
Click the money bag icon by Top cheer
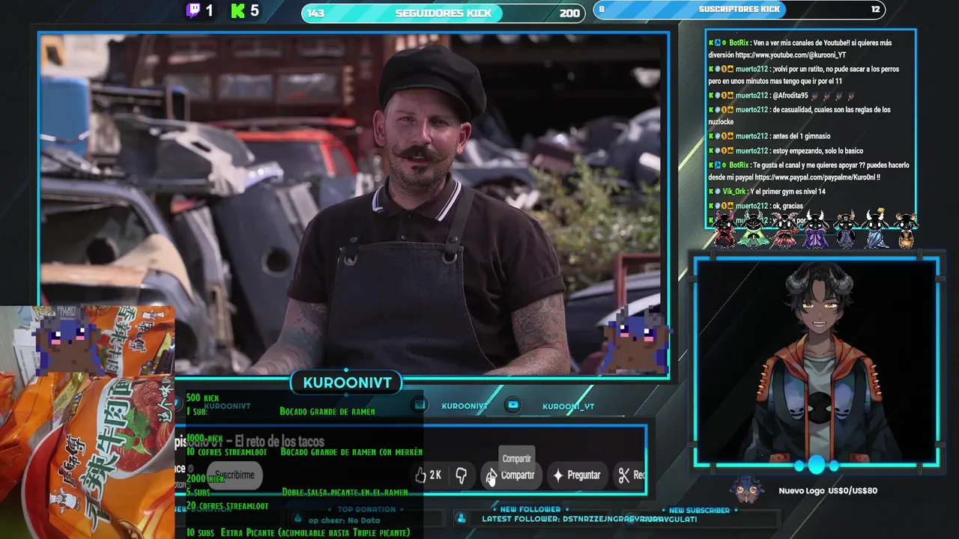(x=297, y=519)
